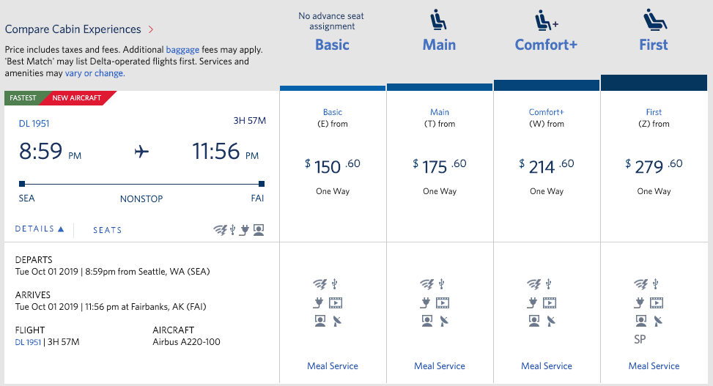Select the Basic fare $150.60

click(333, 166)
